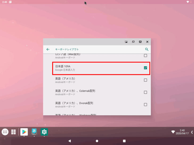Click the taskbar clock 2:40 2020/04/17
Image resolution: width=194 pixels, height=145 pixels.
[182, 132]
